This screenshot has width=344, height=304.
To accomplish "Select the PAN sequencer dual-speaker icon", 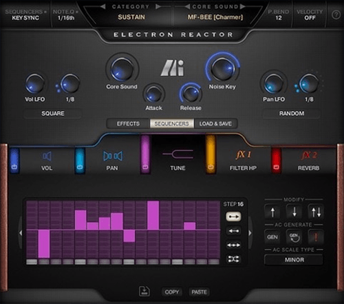I will pos(113,156).
